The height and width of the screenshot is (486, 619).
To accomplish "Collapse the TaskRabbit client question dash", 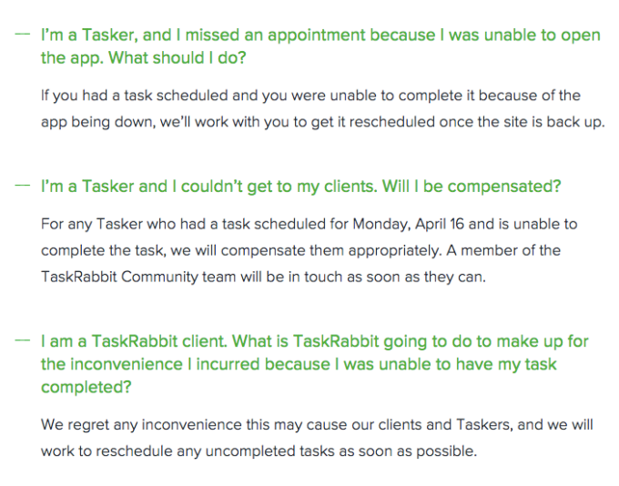I will tap(22, 340).
